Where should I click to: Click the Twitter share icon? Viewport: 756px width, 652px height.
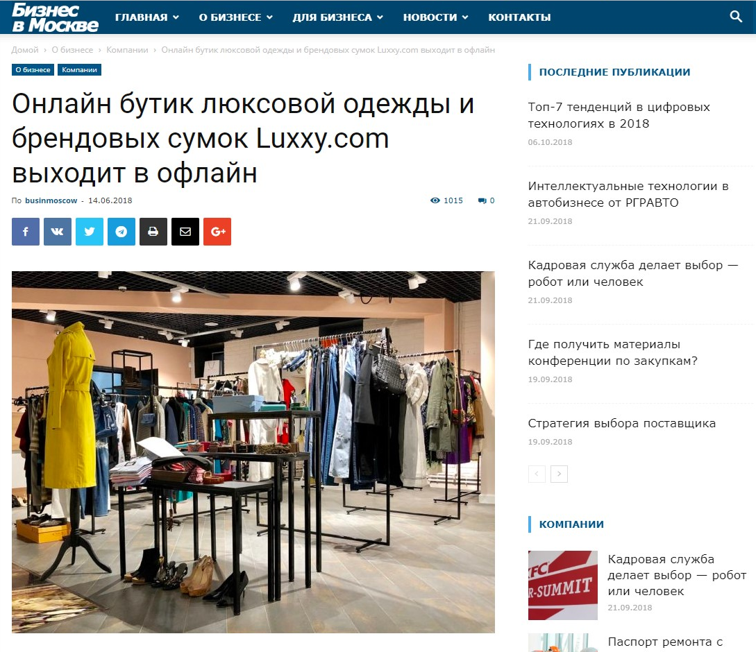pos(89,232)
